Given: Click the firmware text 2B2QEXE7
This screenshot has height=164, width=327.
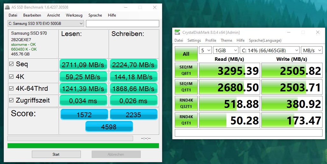Looking at the screenshot, I should pyautogui.click(x=21, y=39).
